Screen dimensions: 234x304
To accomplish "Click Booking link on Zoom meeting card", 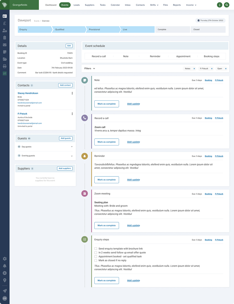I will pyautogui.click(x=208, y=194).
